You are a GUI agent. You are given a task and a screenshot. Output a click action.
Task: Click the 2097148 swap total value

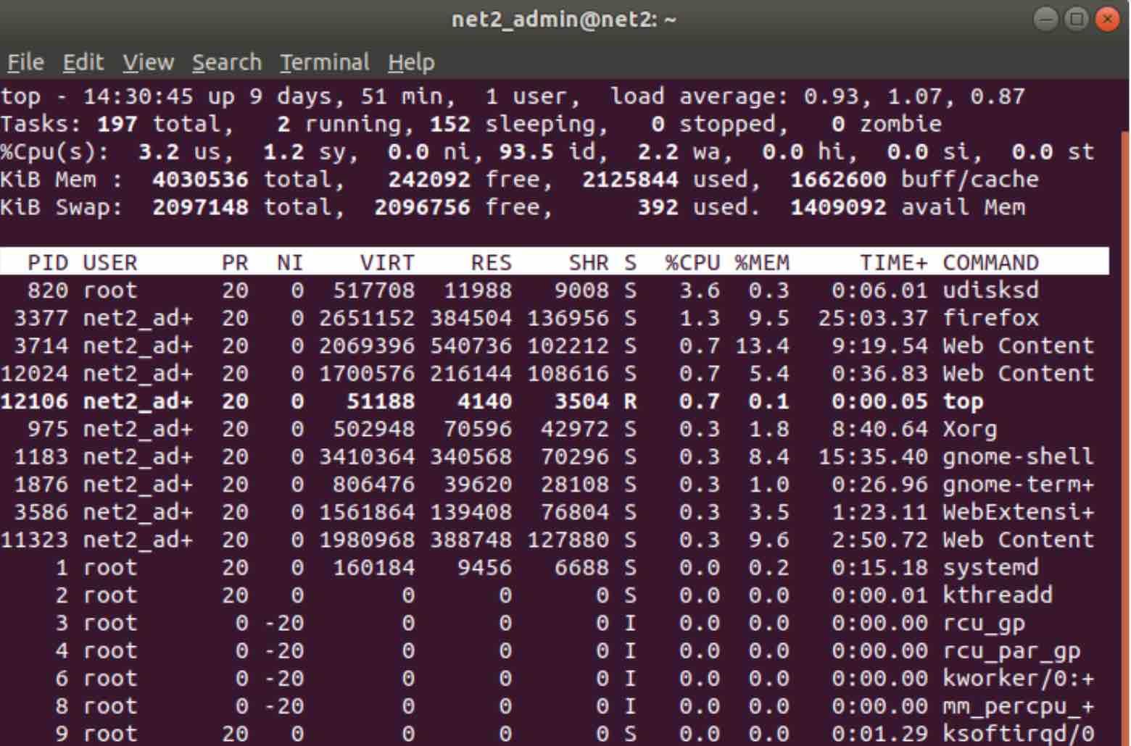pos(200,207)
